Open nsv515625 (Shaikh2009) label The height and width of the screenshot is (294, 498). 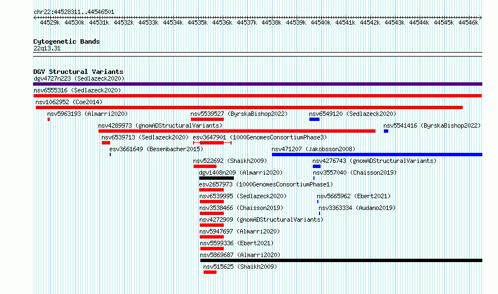[x=241, y=267]
